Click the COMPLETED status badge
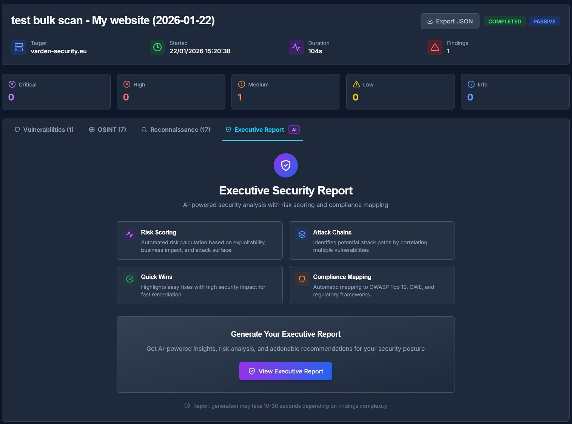572x424 pixels. (x=504, y=22)
